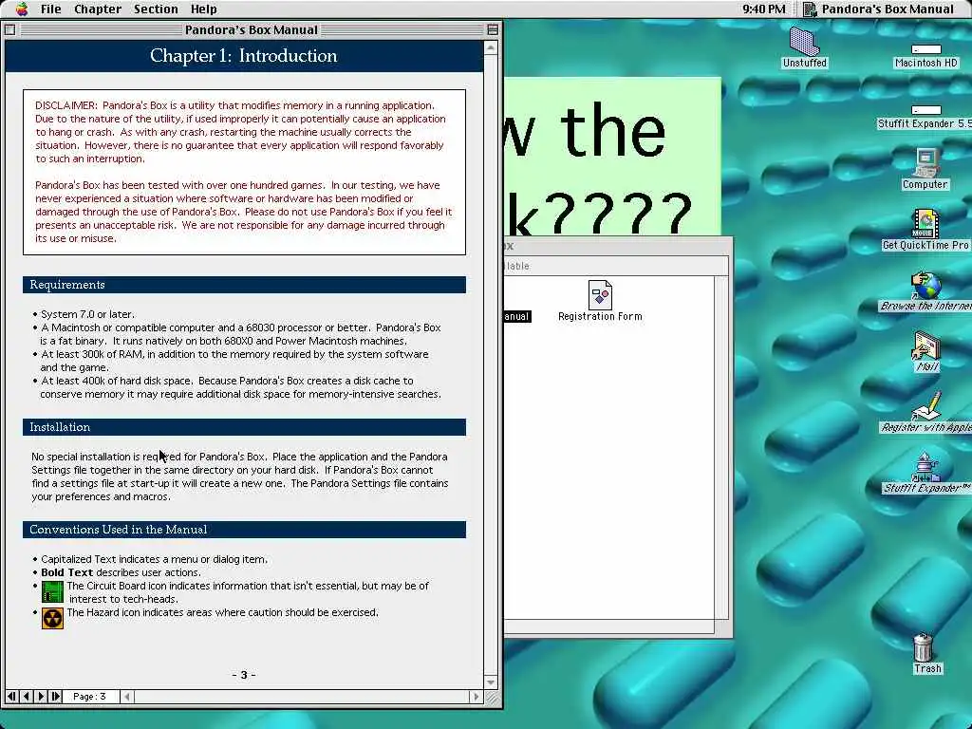Image resolution: width=972 pixels, height=729 pixels.
Task: Select the Trash icon
Action: [924, 647]
